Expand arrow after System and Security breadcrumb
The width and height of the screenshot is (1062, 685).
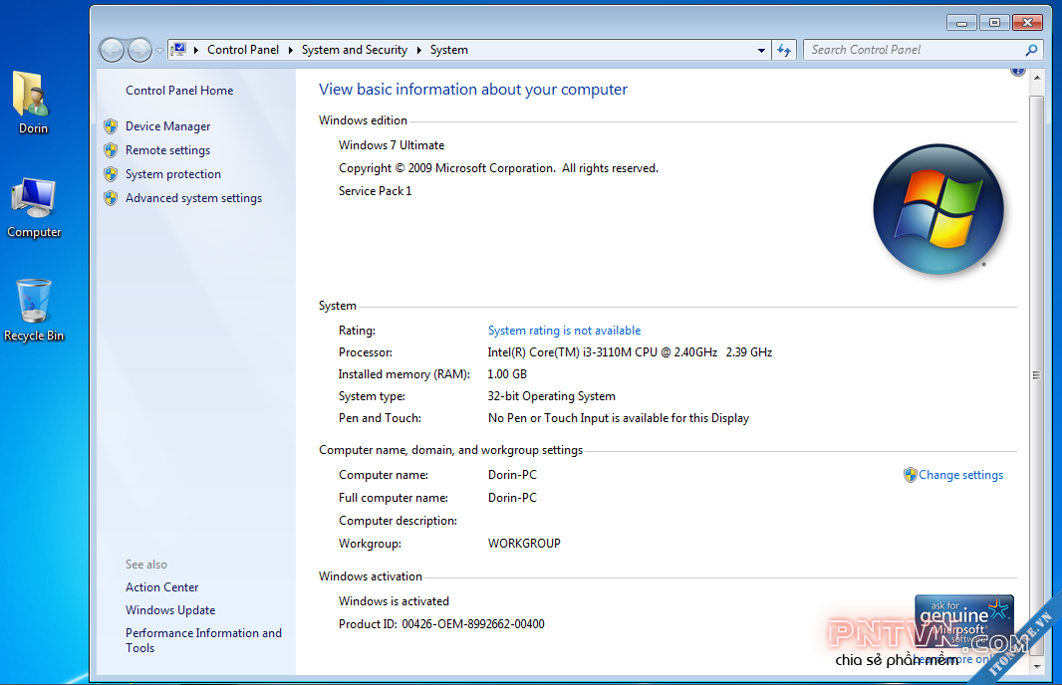click(418, 50)
